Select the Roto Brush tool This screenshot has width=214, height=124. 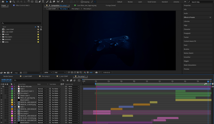(58, 2)
